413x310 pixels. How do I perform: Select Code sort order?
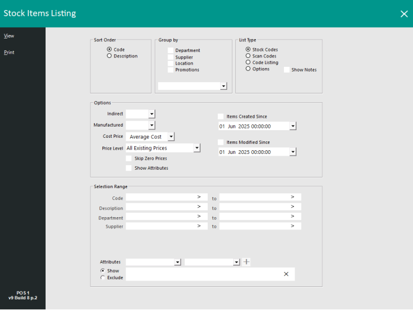pyautogui.click(x=109, y=49)
